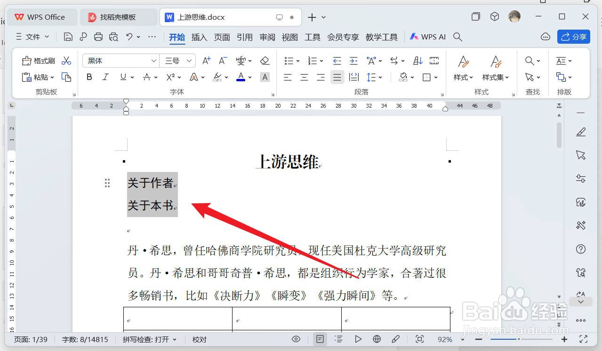Click the Print icon

[98, 37]
